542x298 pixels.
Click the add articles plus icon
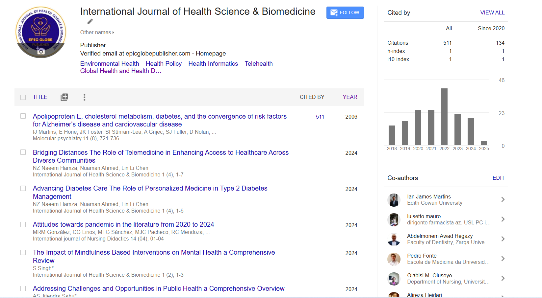(65, 97)
